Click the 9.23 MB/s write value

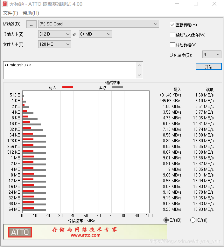point(172,209)
